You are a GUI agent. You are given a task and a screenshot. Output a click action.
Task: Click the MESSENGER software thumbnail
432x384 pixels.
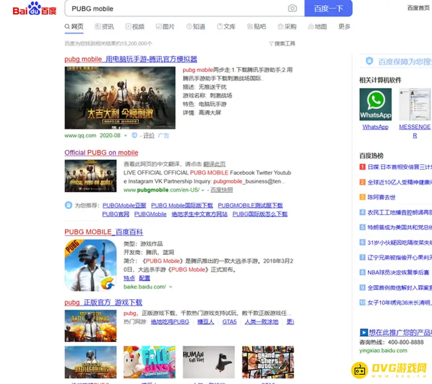[415, 104]
